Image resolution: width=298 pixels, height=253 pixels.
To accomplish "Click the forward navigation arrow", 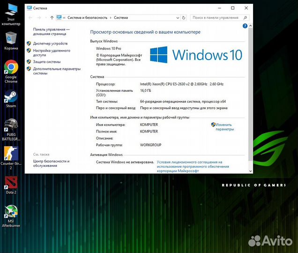I will click(x=39, y=18).
